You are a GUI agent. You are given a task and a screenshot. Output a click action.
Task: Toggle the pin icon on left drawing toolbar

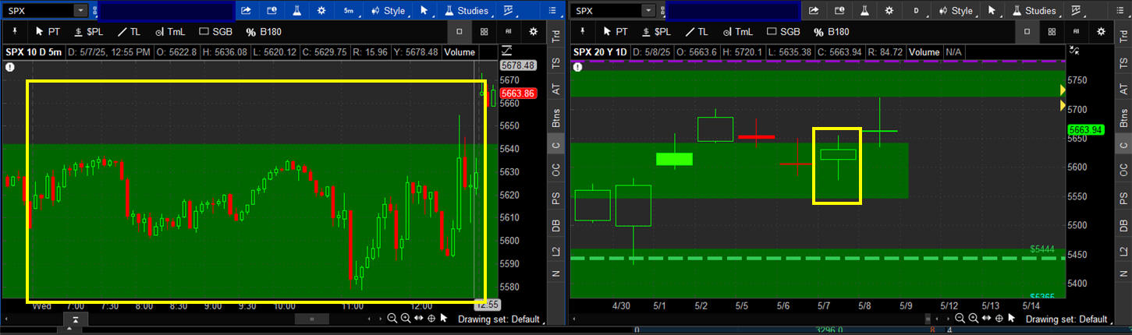click(x=15, y=32)
